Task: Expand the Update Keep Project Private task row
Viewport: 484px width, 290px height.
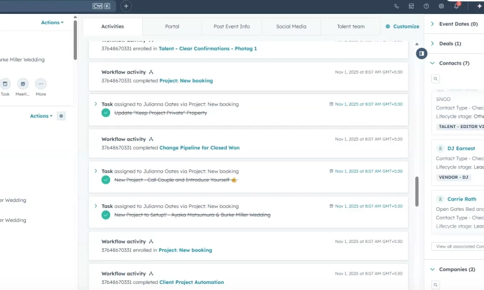Action: pos(96,104)
